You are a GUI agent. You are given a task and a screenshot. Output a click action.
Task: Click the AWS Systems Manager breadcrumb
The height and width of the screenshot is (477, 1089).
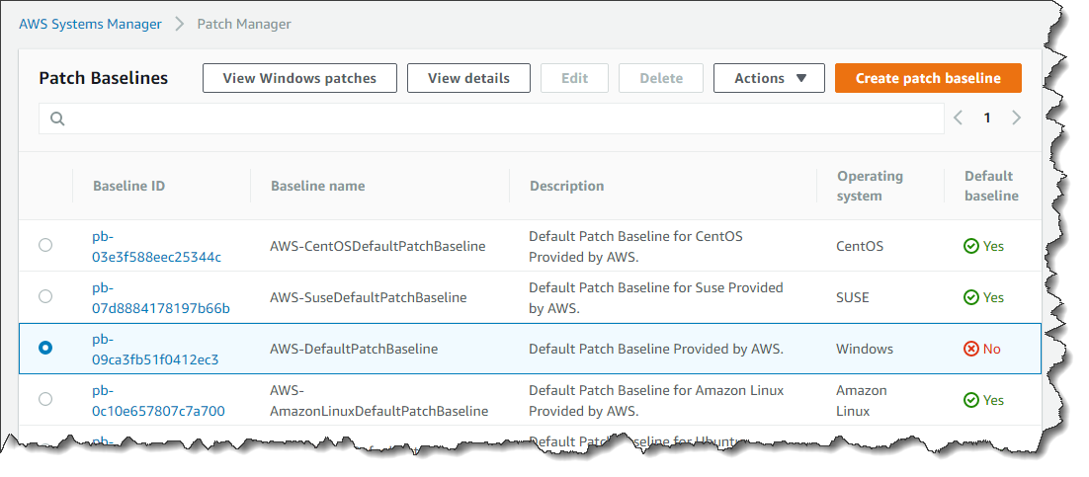(90, 24)
